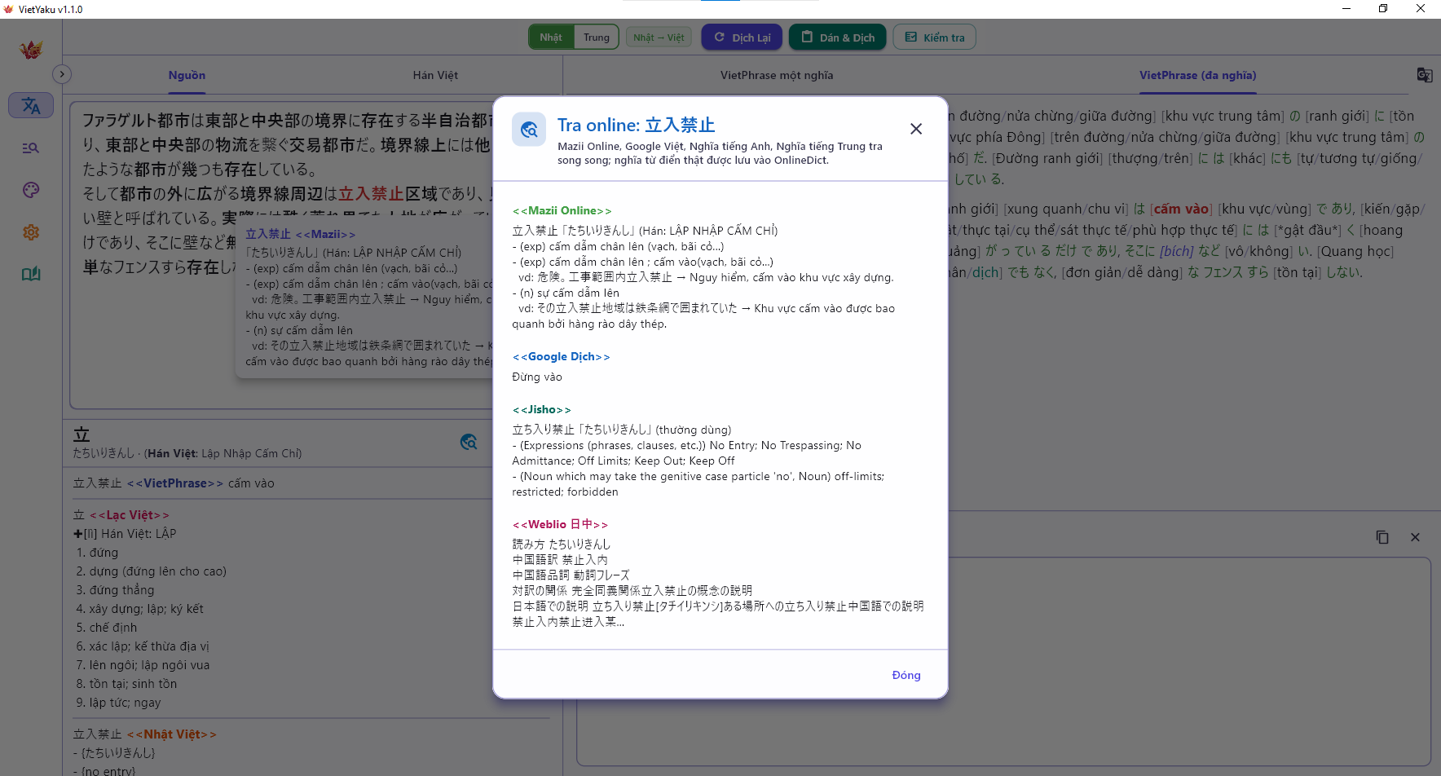1441x776 pixels.
Task: Click the <<VietPhrase>> dictionary entry
Action: (x=174, y=483)
